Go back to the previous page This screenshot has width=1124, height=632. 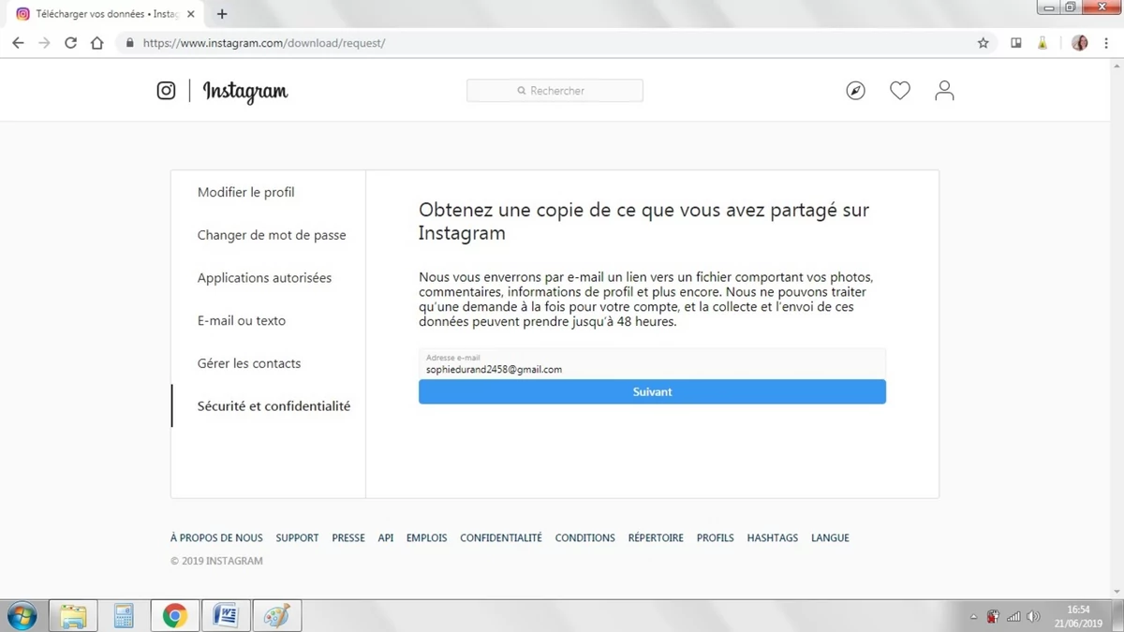click(18, 43)
